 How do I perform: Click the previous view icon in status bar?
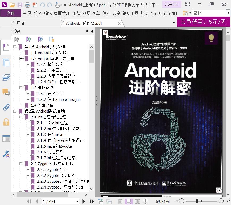(100, 201)
